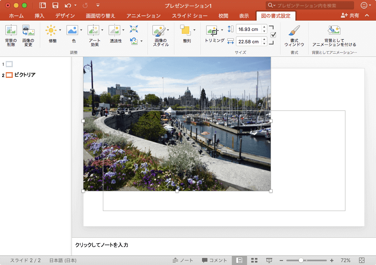The image size is (376, 265).
Task: Select slide 1 in the outline
Action: pos(10,64)
